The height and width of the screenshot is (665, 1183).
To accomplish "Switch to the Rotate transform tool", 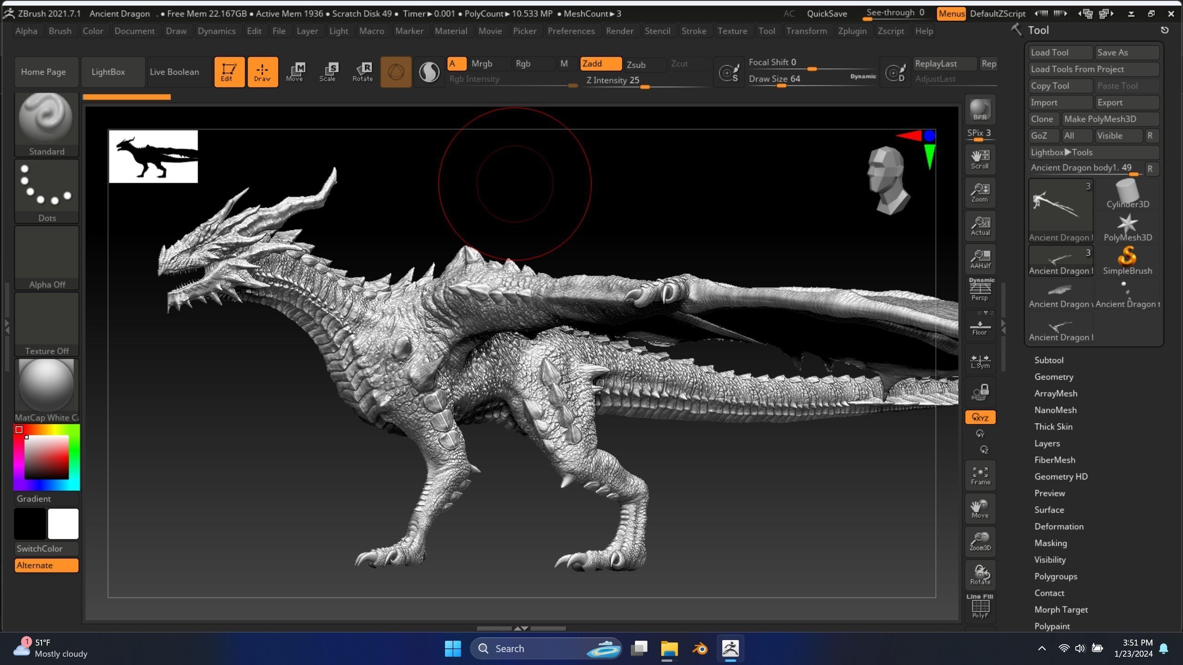I will pyautogui.click(x=363, y=72).
